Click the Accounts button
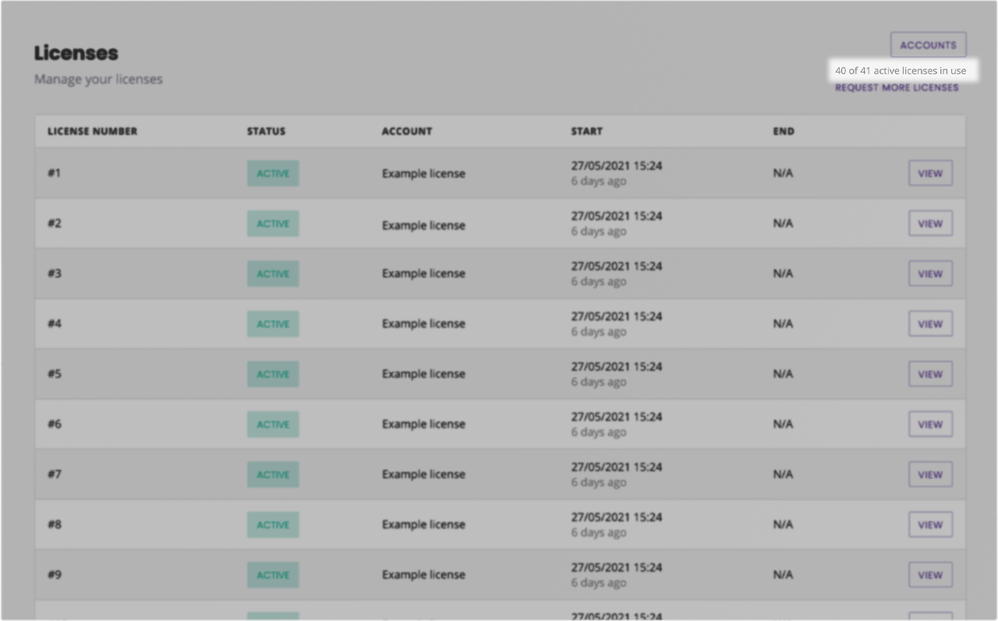This screenshot has width=998, height=621. tap(928, 45)
